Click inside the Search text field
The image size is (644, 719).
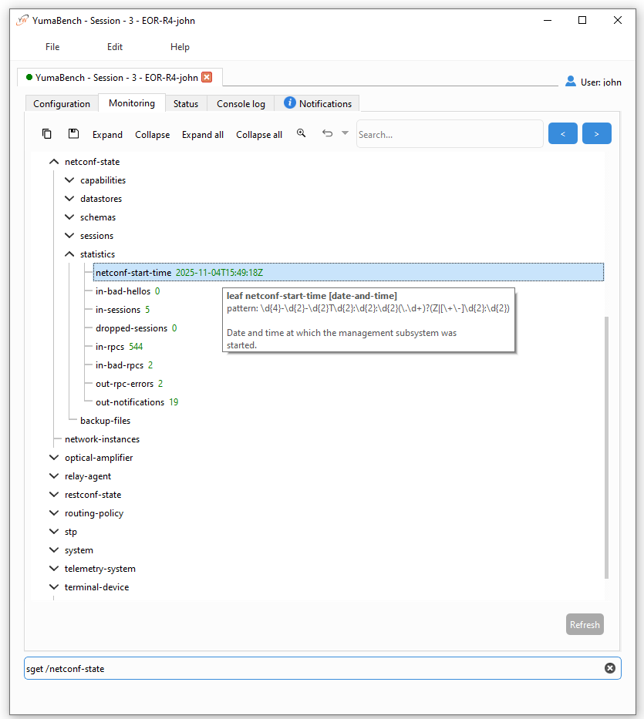tap(449, 134)
